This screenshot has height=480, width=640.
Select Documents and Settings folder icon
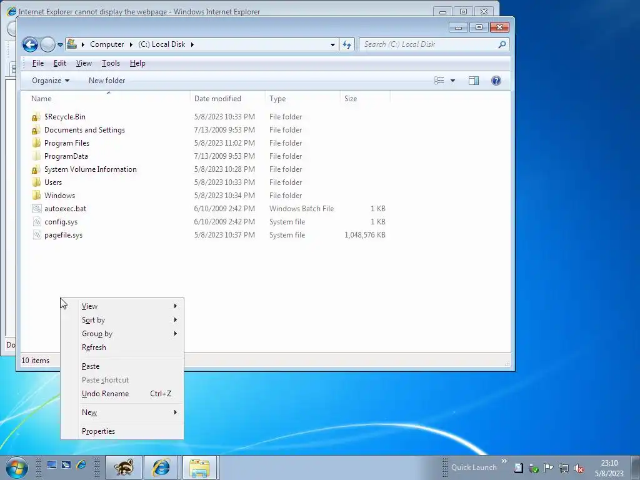tap(36, 130)
